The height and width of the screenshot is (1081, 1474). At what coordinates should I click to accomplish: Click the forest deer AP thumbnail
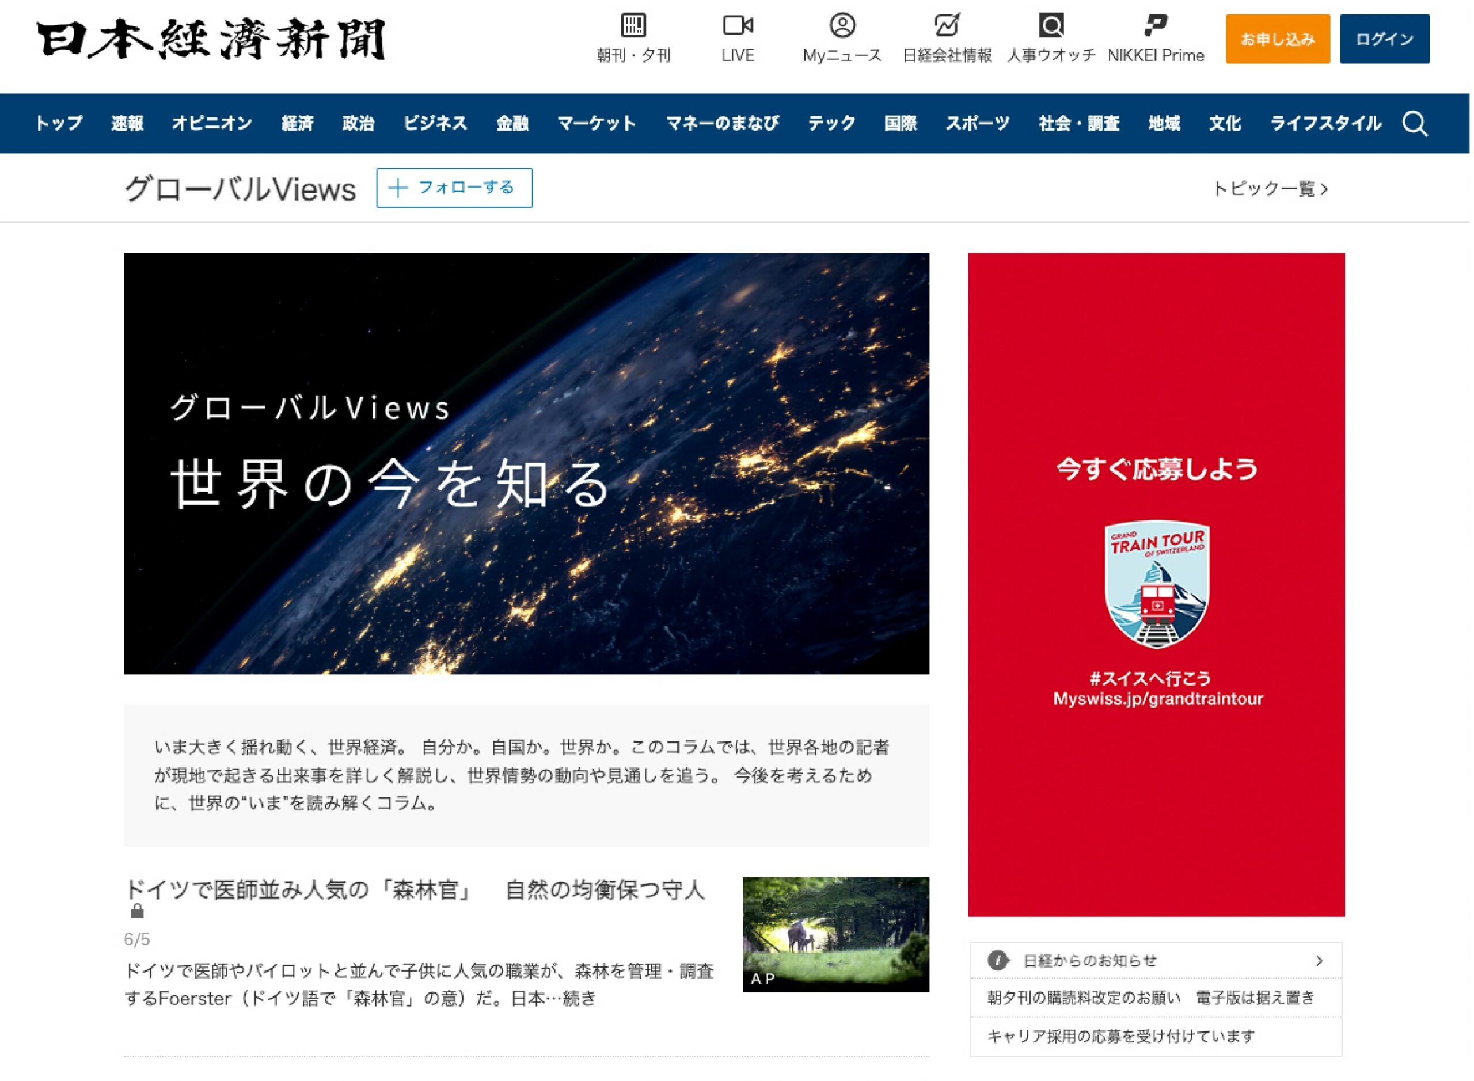836,934
